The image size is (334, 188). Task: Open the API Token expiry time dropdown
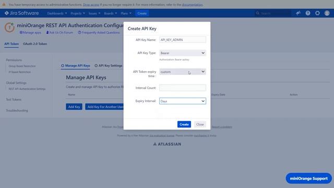pyautogui.click(x=183, y=72)
